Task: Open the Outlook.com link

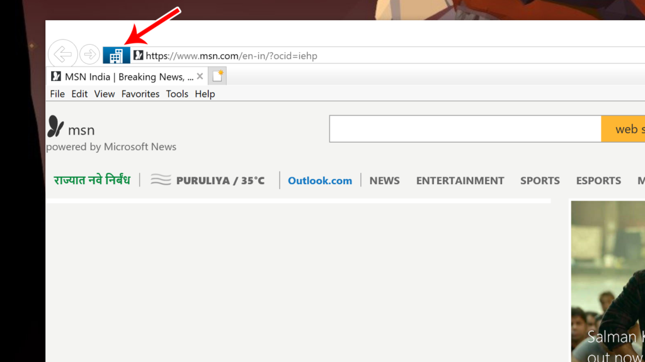Action: coord(320,180)
